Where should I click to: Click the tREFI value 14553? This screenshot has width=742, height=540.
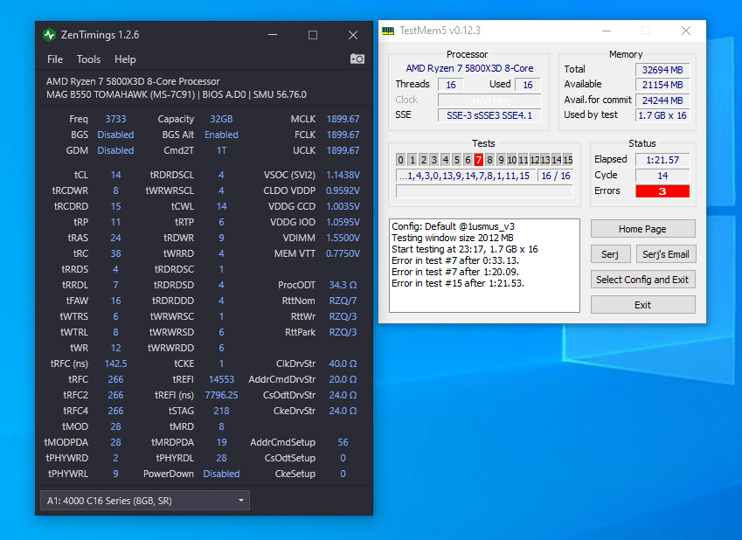221,379
